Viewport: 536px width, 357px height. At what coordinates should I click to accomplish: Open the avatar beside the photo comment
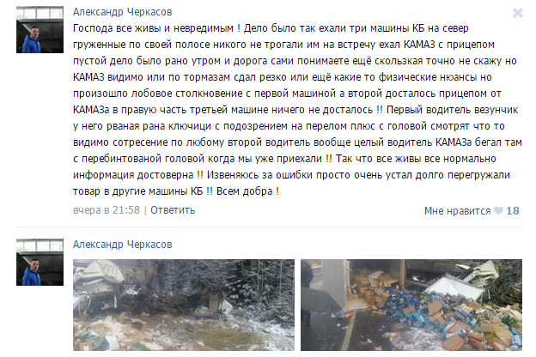pyautogui.click(x=40, y=262)
